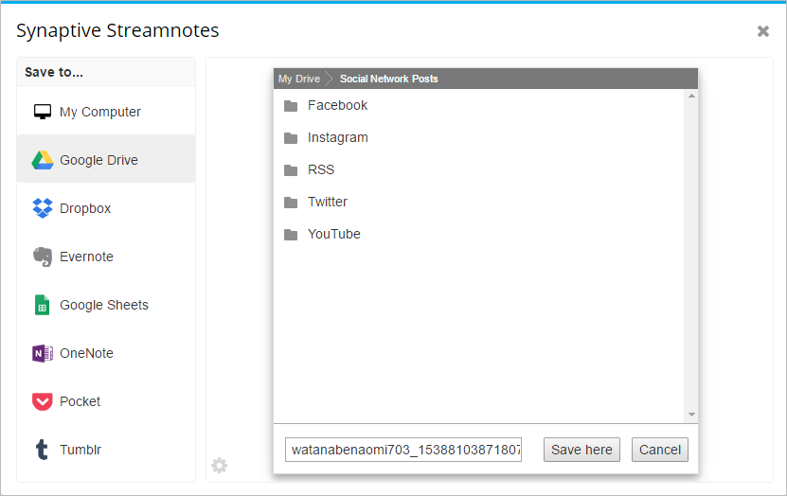
Task: Open the YouTube folder name
Action: tap(333, 234)
